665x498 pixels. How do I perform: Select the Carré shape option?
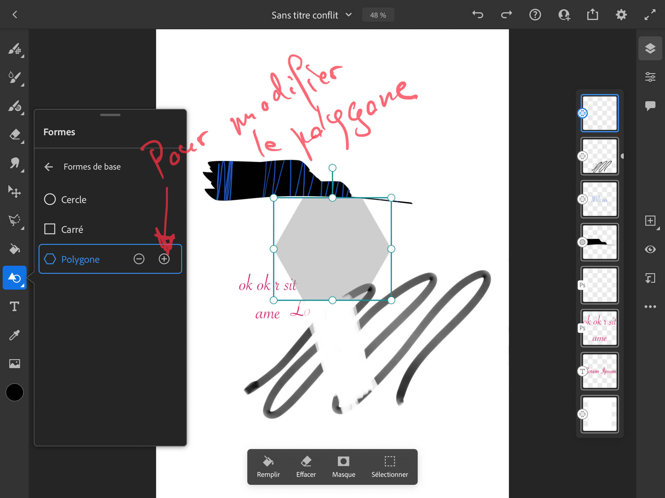point(72,229)
